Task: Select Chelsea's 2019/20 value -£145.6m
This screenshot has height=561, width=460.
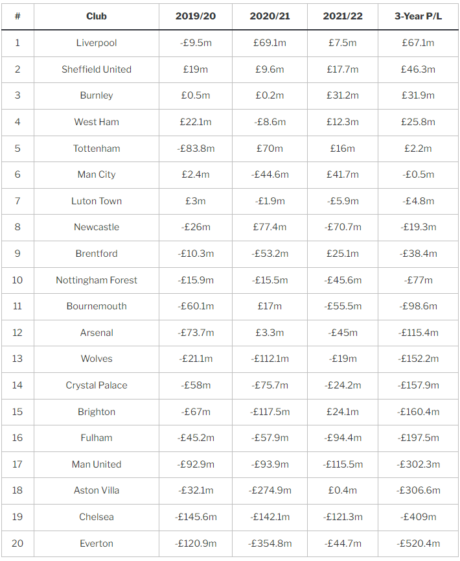Action: pos(196,517)
